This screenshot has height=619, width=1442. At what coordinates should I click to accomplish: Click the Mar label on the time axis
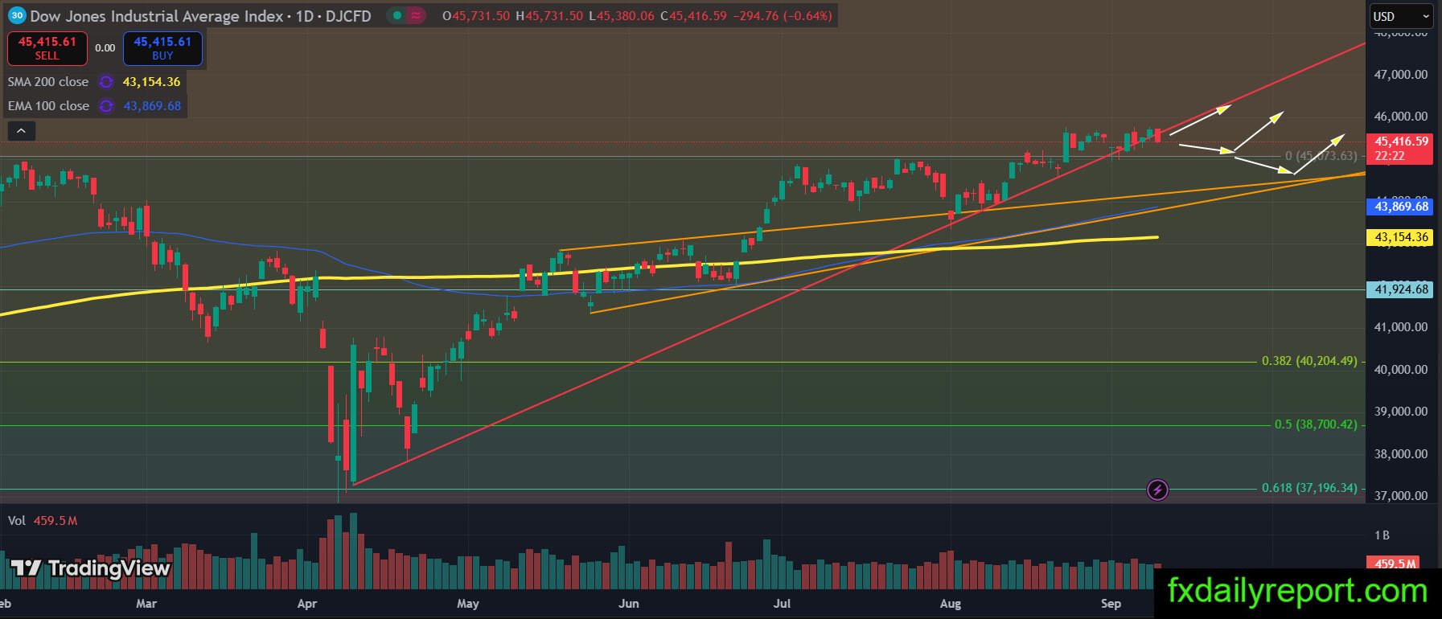146,604
